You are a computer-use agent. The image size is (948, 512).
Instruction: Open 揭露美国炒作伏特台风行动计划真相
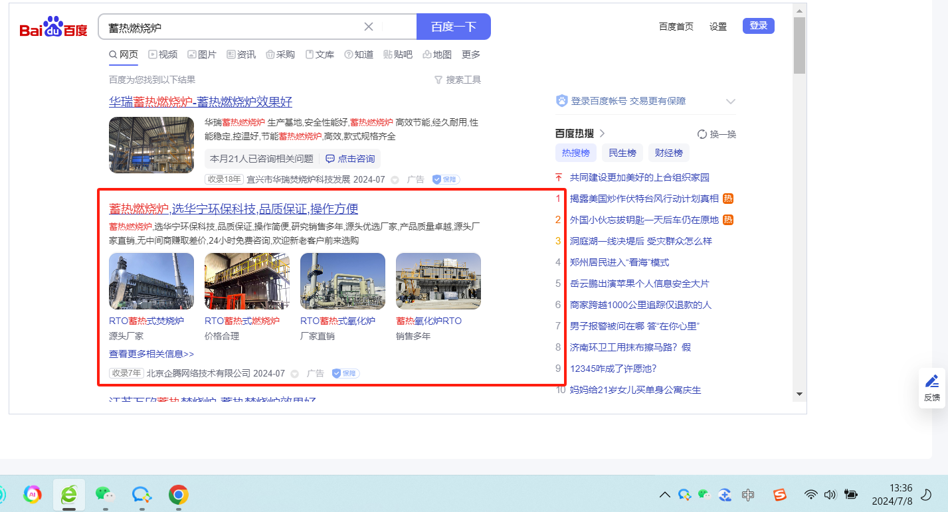[644, 199]
